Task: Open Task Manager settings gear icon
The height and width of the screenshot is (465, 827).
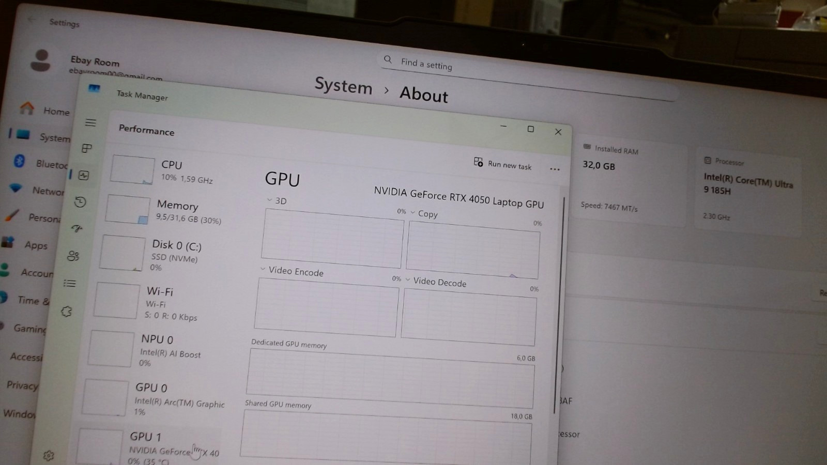Action: click(x=49, y=455)
